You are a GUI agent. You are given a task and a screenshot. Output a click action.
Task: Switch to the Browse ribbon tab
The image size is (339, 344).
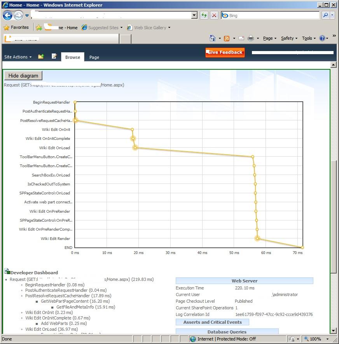(x=73, y=57)
